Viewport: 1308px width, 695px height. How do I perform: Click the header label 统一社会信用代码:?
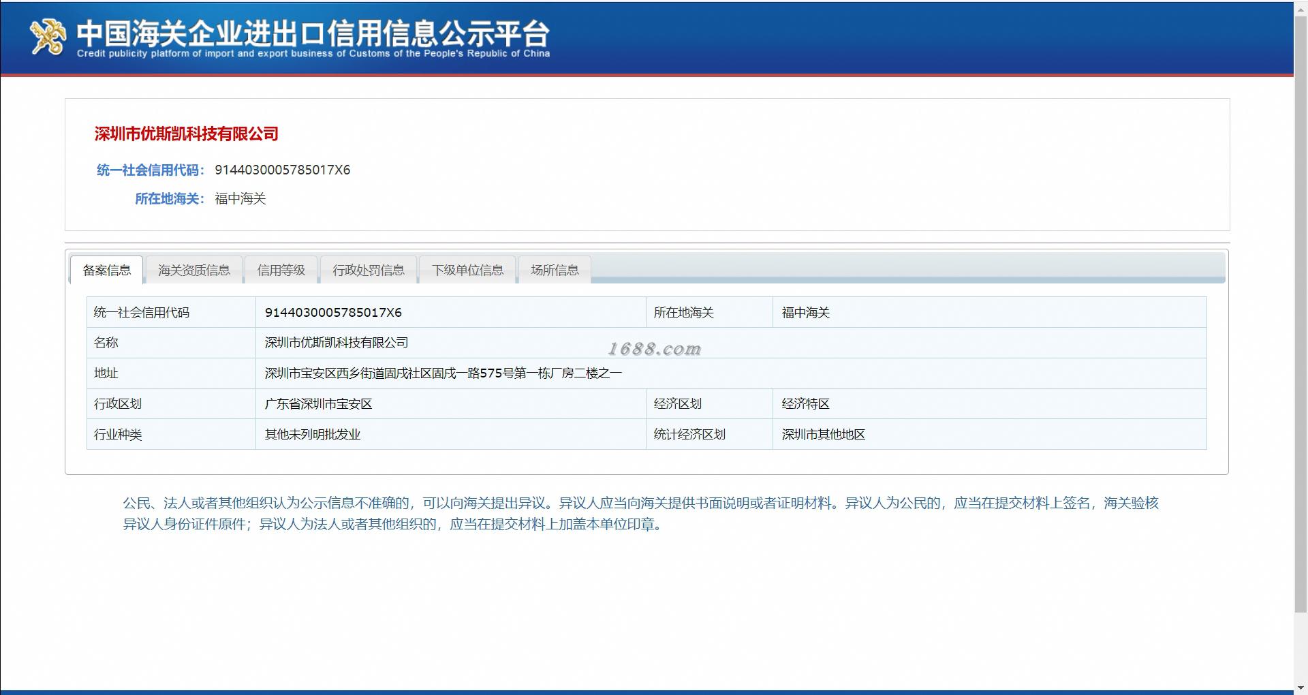pyautogui.click(x=151, y=170)
